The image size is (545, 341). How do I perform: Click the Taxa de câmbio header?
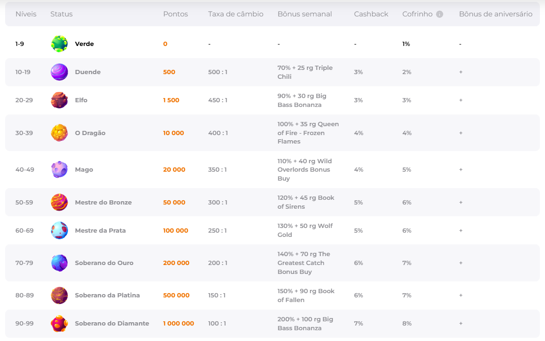[235, 14]
